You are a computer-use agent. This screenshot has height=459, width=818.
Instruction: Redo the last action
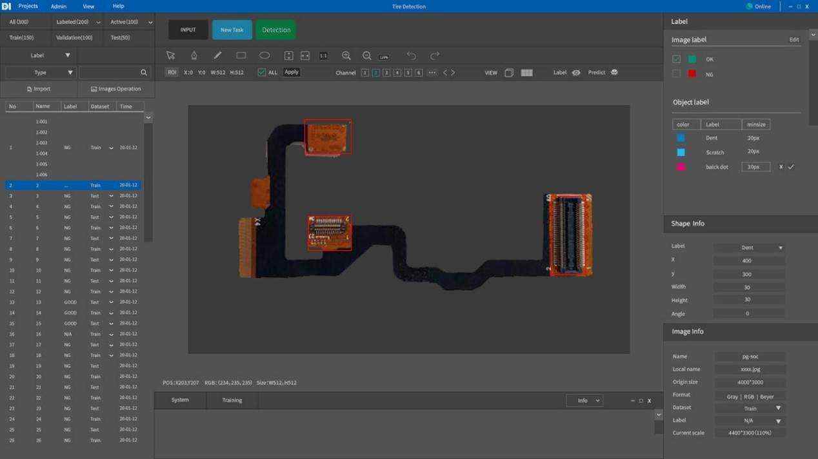435,56
